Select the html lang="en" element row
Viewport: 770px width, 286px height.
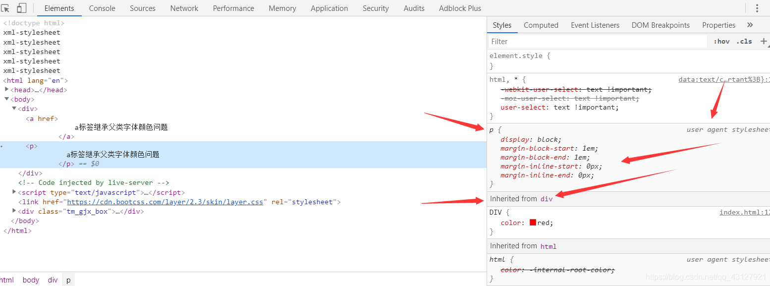(x=36, y=80)
